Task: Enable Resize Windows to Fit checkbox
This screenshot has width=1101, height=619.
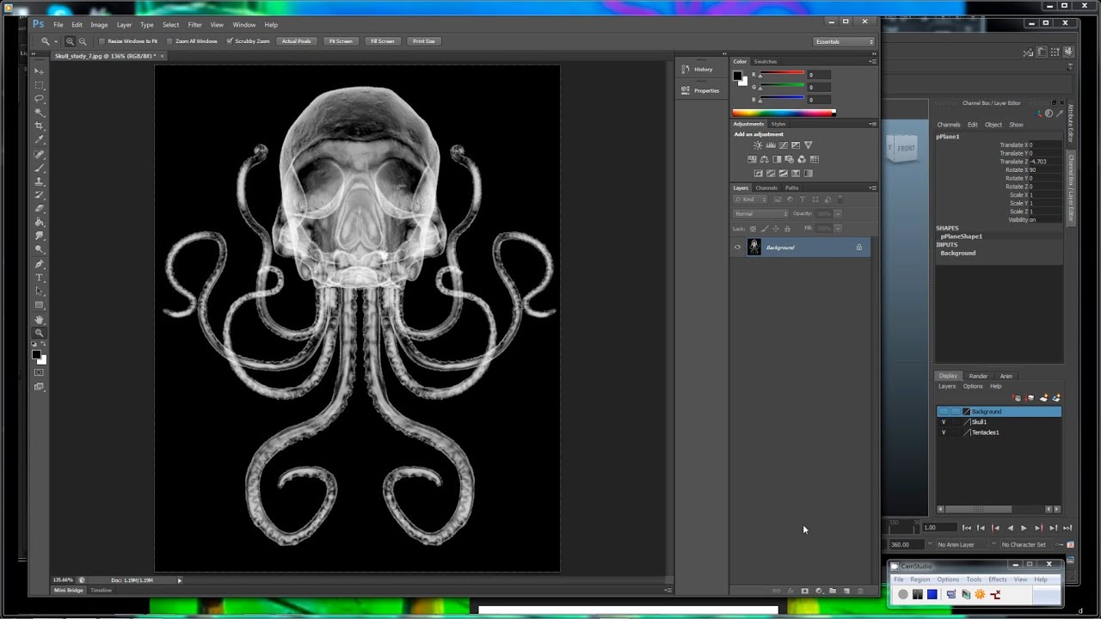Action: [x=101, y=41]
